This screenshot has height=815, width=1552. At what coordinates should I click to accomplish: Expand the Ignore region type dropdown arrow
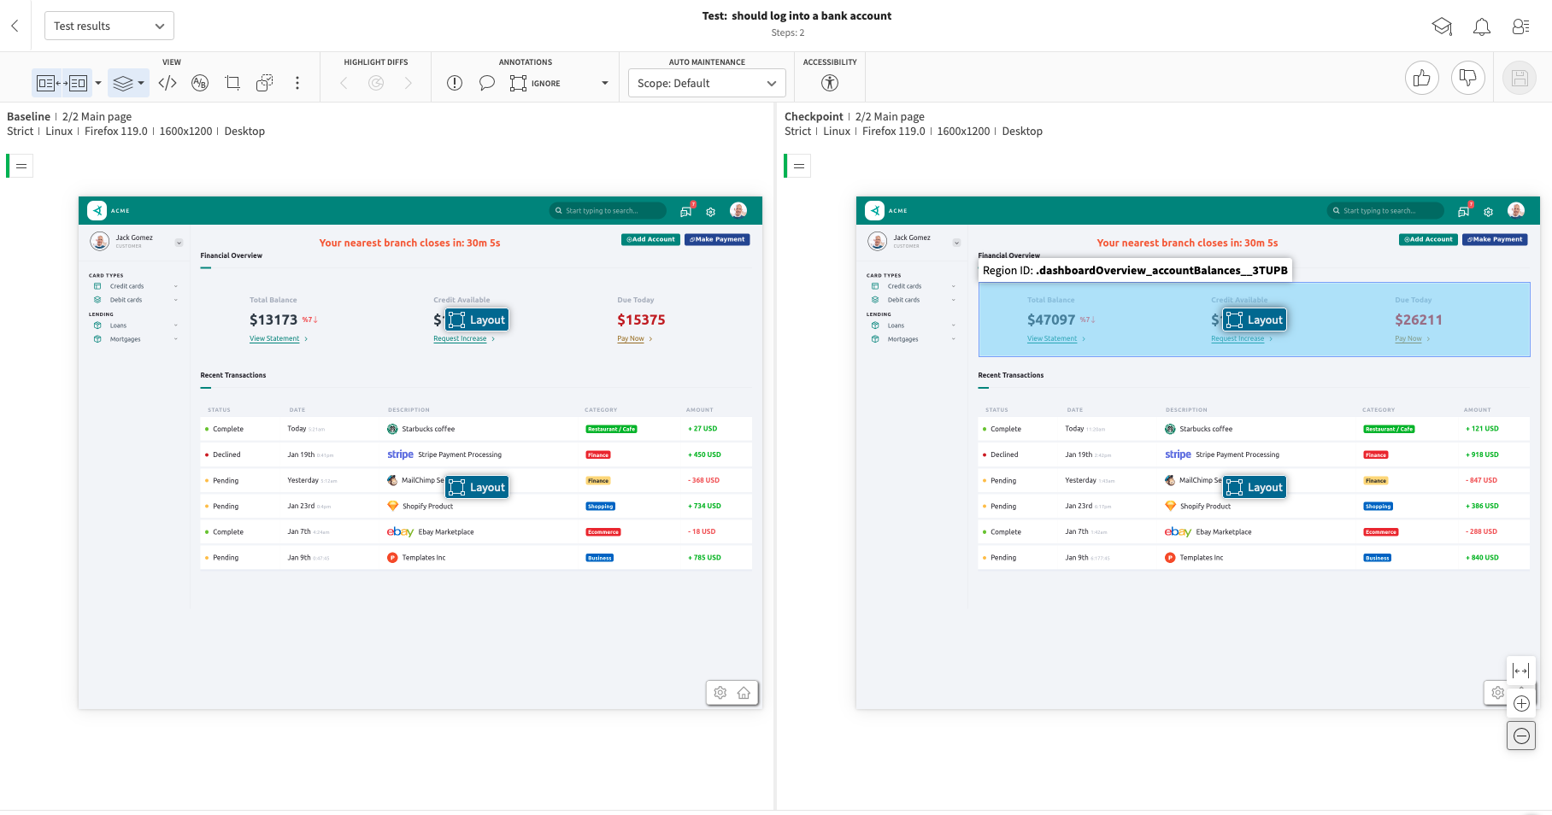(605, 83)
